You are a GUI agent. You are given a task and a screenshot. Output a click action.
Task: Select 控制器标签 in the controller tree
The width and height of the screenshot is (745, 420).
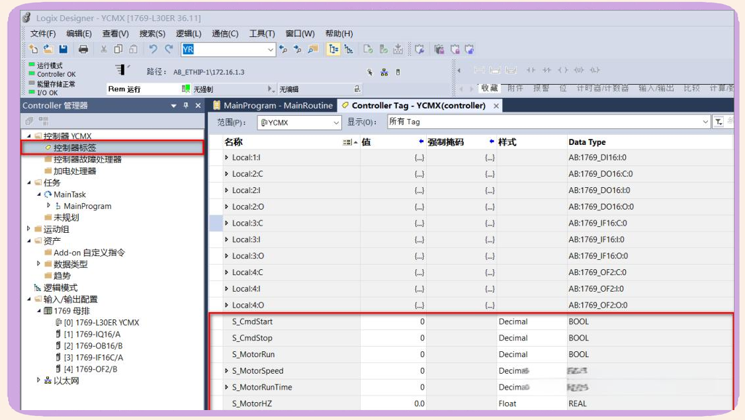coord(75,147)
